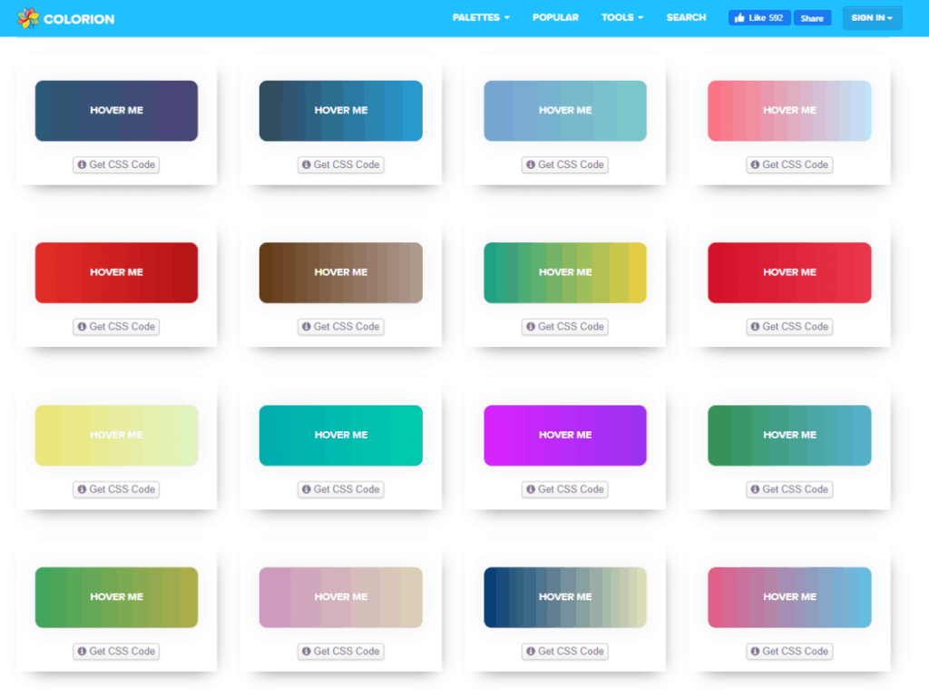Click the info icon under the navy-to-cream gradient
Screen dimensions: 929x690
(x=531, y=651)
